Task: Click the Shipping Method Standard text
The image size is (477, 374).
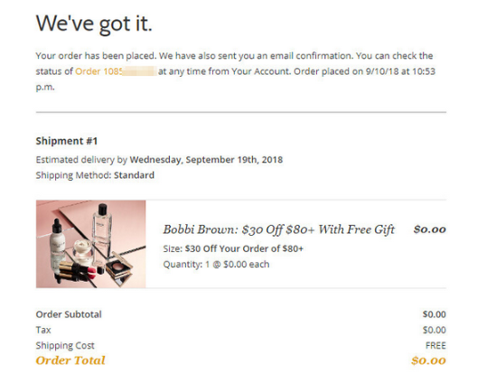Action: pos(95,175)
